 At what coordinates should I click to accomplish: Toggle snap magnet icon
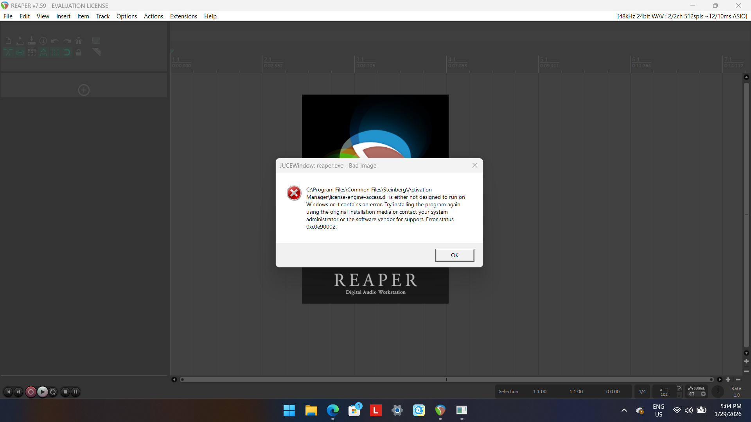67,52
